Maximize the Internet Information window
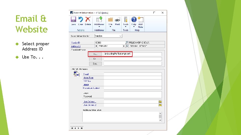 coord(154,13)
